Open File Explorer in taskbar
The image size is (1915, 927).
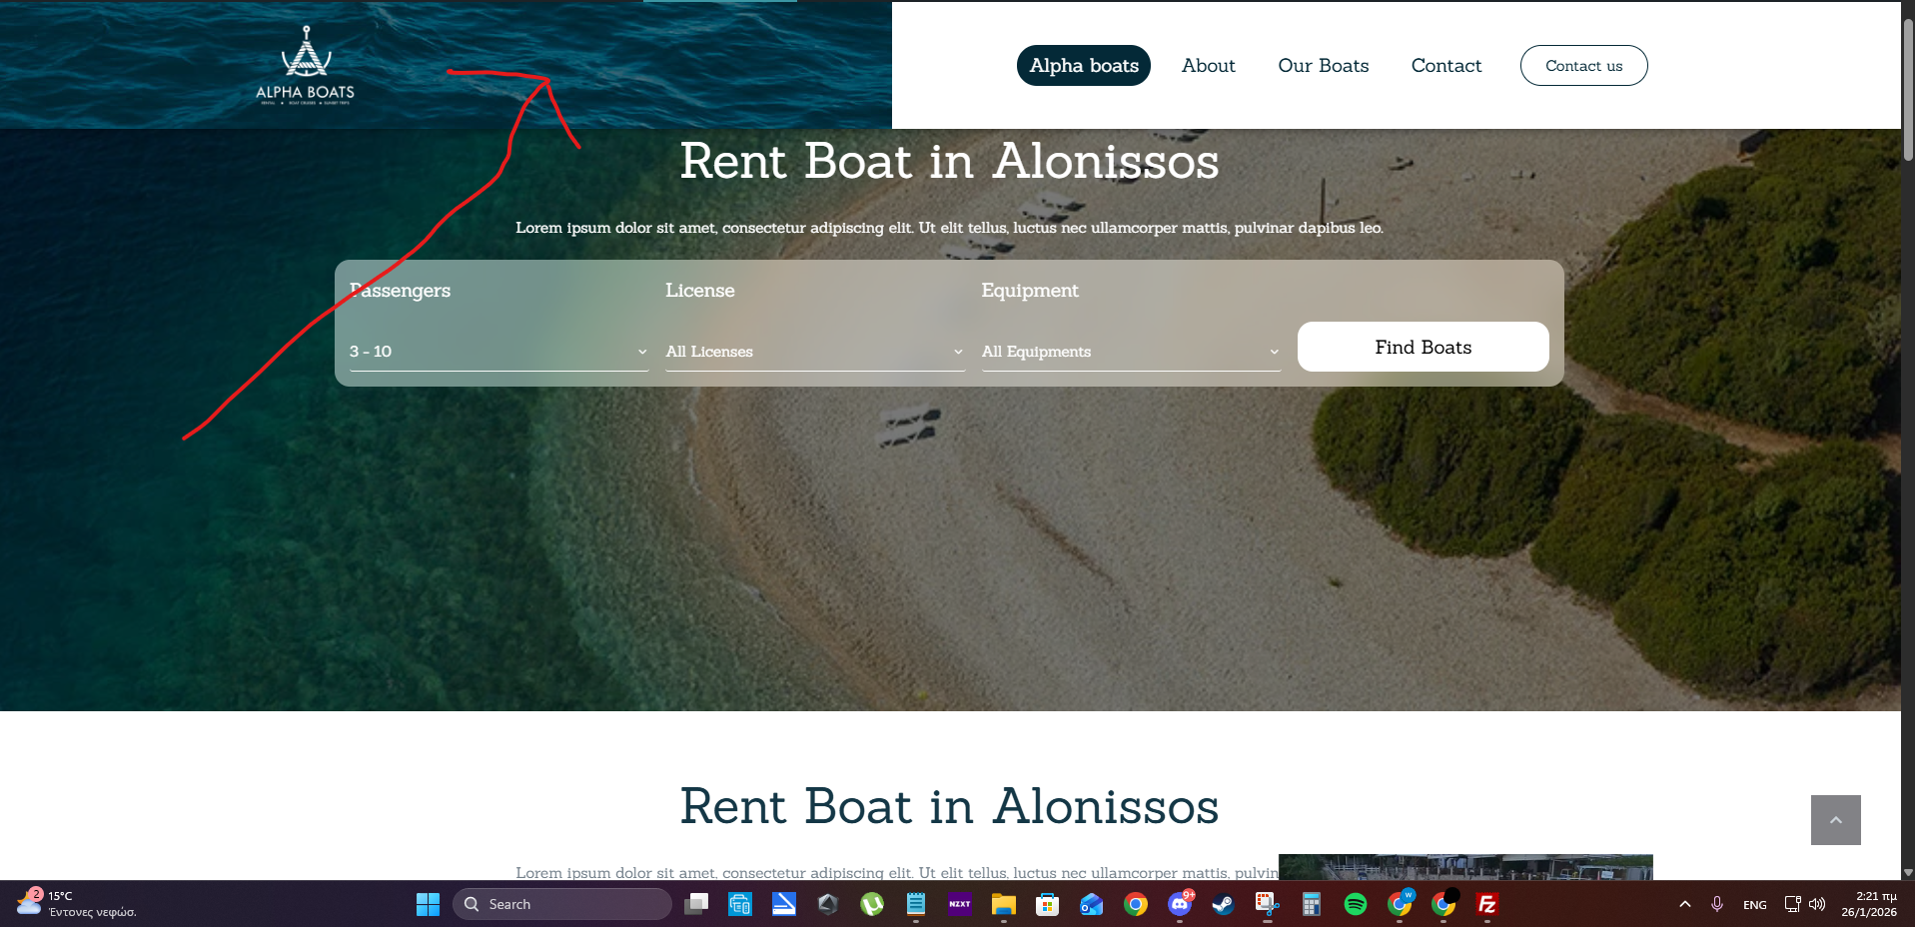[x=1003, y=904]
